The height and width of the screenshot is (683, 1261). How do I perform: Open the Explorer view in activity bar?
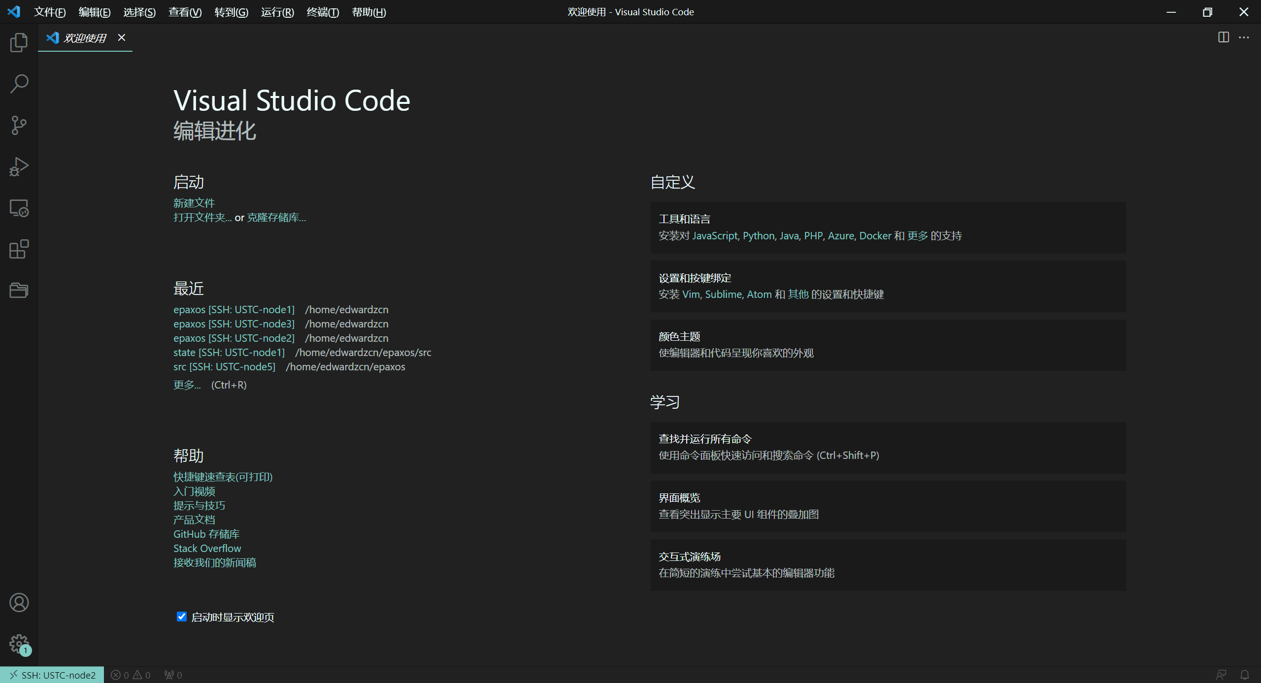tap(19, 42)
